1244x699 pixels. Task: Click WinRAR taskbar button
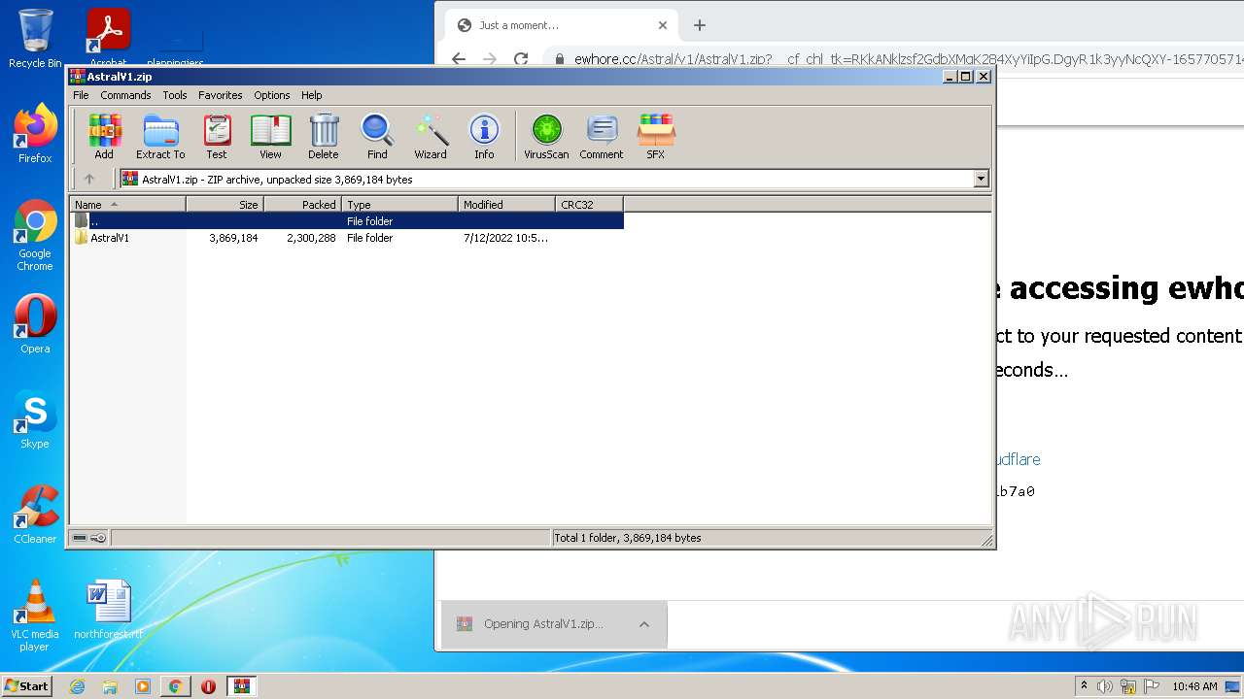(241, 686)
